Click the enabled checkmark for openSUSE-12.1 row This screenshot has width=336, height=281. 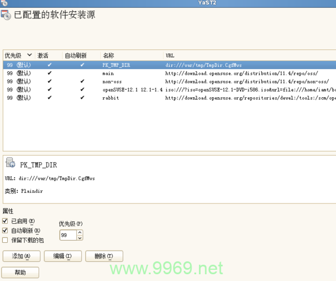tap(49, 89)
